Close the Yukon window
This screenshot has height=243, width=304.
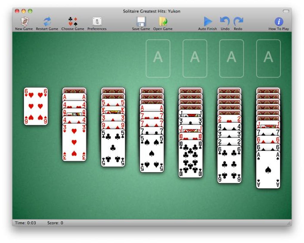point(17,11)
